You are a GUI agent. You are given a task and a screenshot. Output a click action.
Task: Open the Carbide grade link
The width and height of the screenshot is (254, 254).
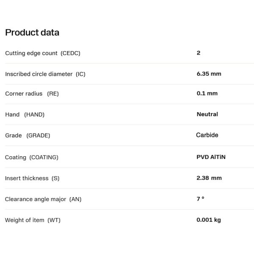tap(207, 135)
